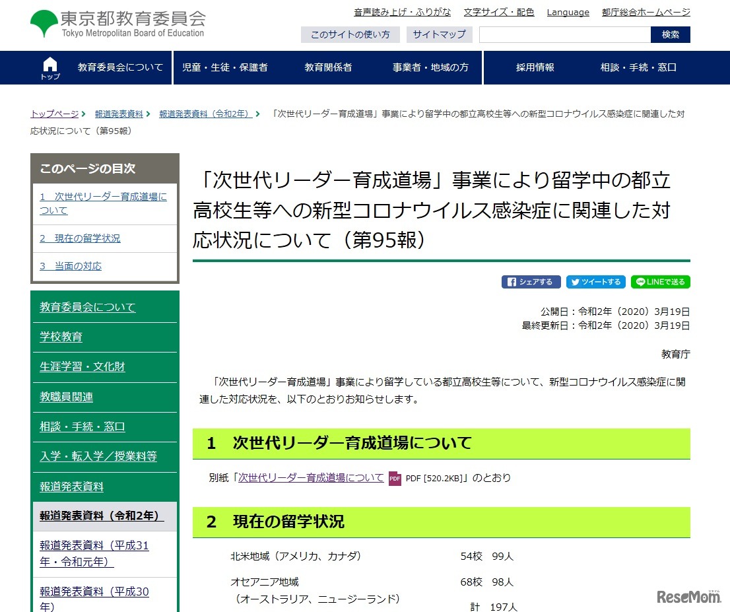Click the PDF icon beside the download link
The width and height of the screenshot is (730, 612).
tap(394, 477)
